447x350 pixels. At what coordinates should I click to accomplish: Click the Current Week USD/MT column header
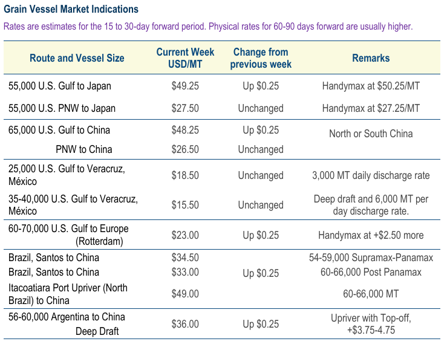(185, 58)
